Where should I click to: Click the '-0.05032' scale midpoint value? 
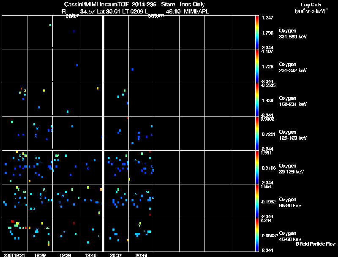[x=269, y=235]
